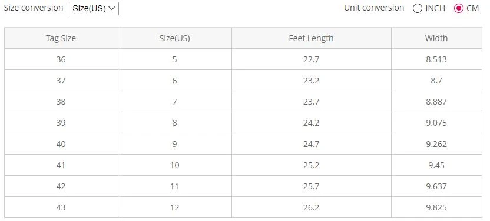Click the Tag Size 40 cell

pos(61,143)
